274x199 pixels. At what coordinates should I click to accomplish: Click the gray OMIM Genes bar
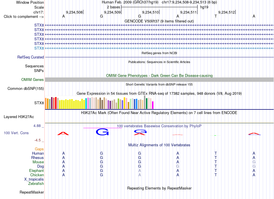(159, 80)
